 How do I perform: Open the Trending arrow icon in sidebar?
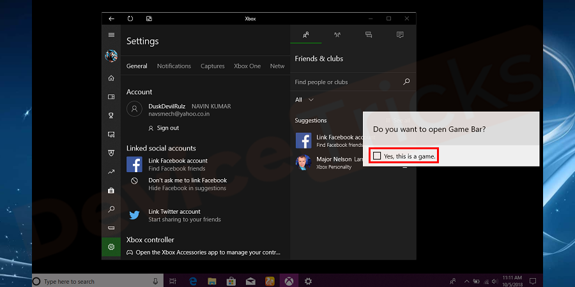point(111,172)
